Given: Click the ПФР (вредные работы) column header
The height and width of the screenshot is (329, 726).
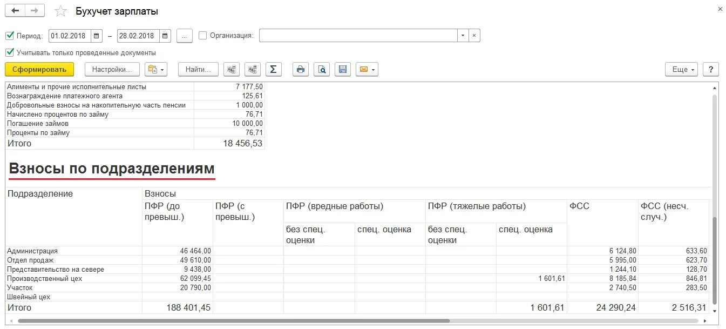Looking at the screenshot, I should point(335,206).
